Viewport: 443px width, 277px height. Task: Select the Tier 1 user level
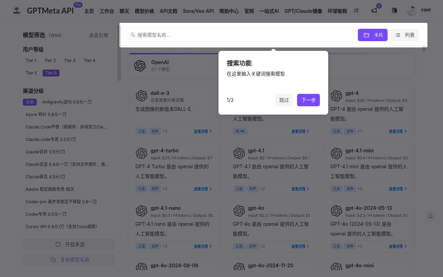(31, 61)
